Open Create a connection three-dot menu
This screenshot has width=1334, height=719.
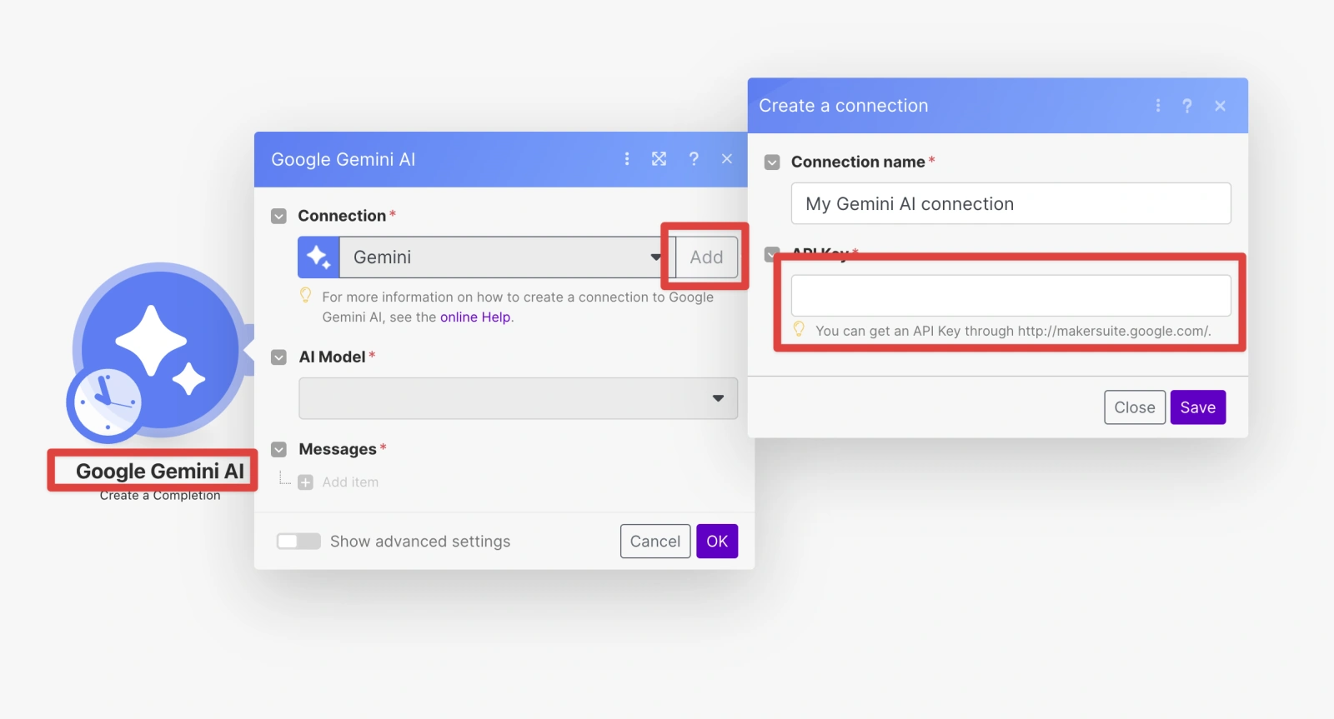point(1157,106)
